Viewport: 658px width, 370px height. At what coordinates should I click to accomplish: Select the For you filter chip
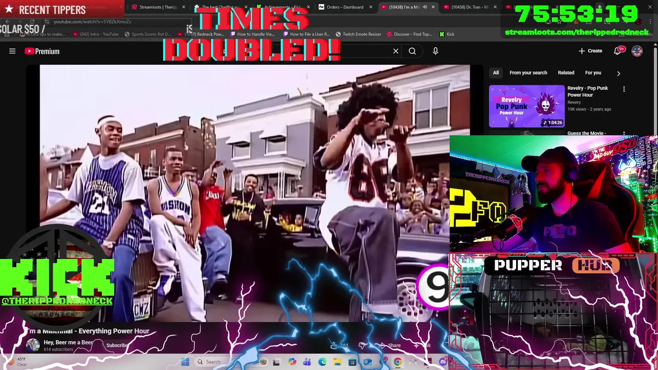point(593,72)
